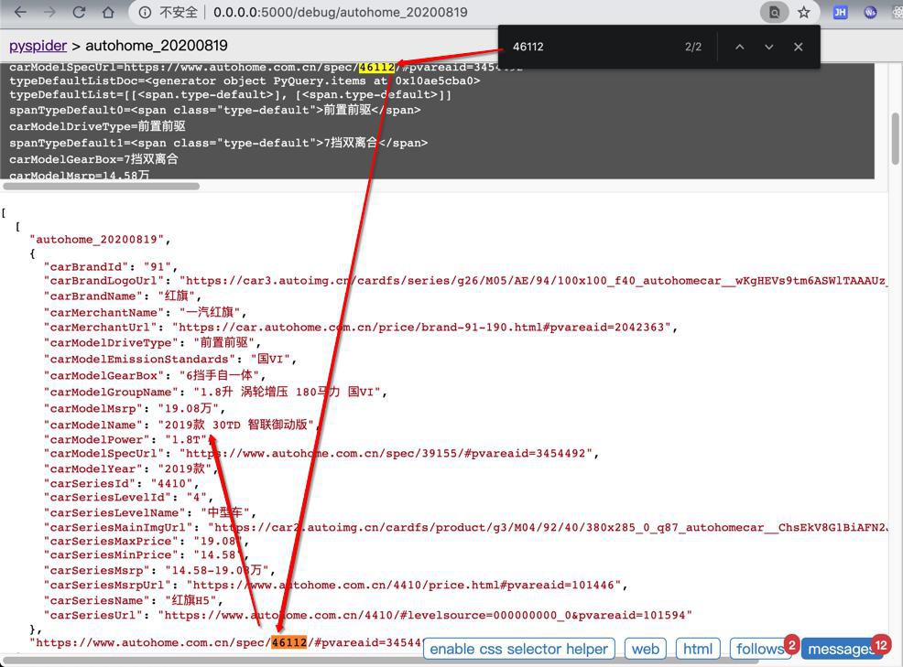The height and width of the screenshot is (667, 903).
Task: Click the project title autohome_20200819 in header
Action: coord(157,46)
